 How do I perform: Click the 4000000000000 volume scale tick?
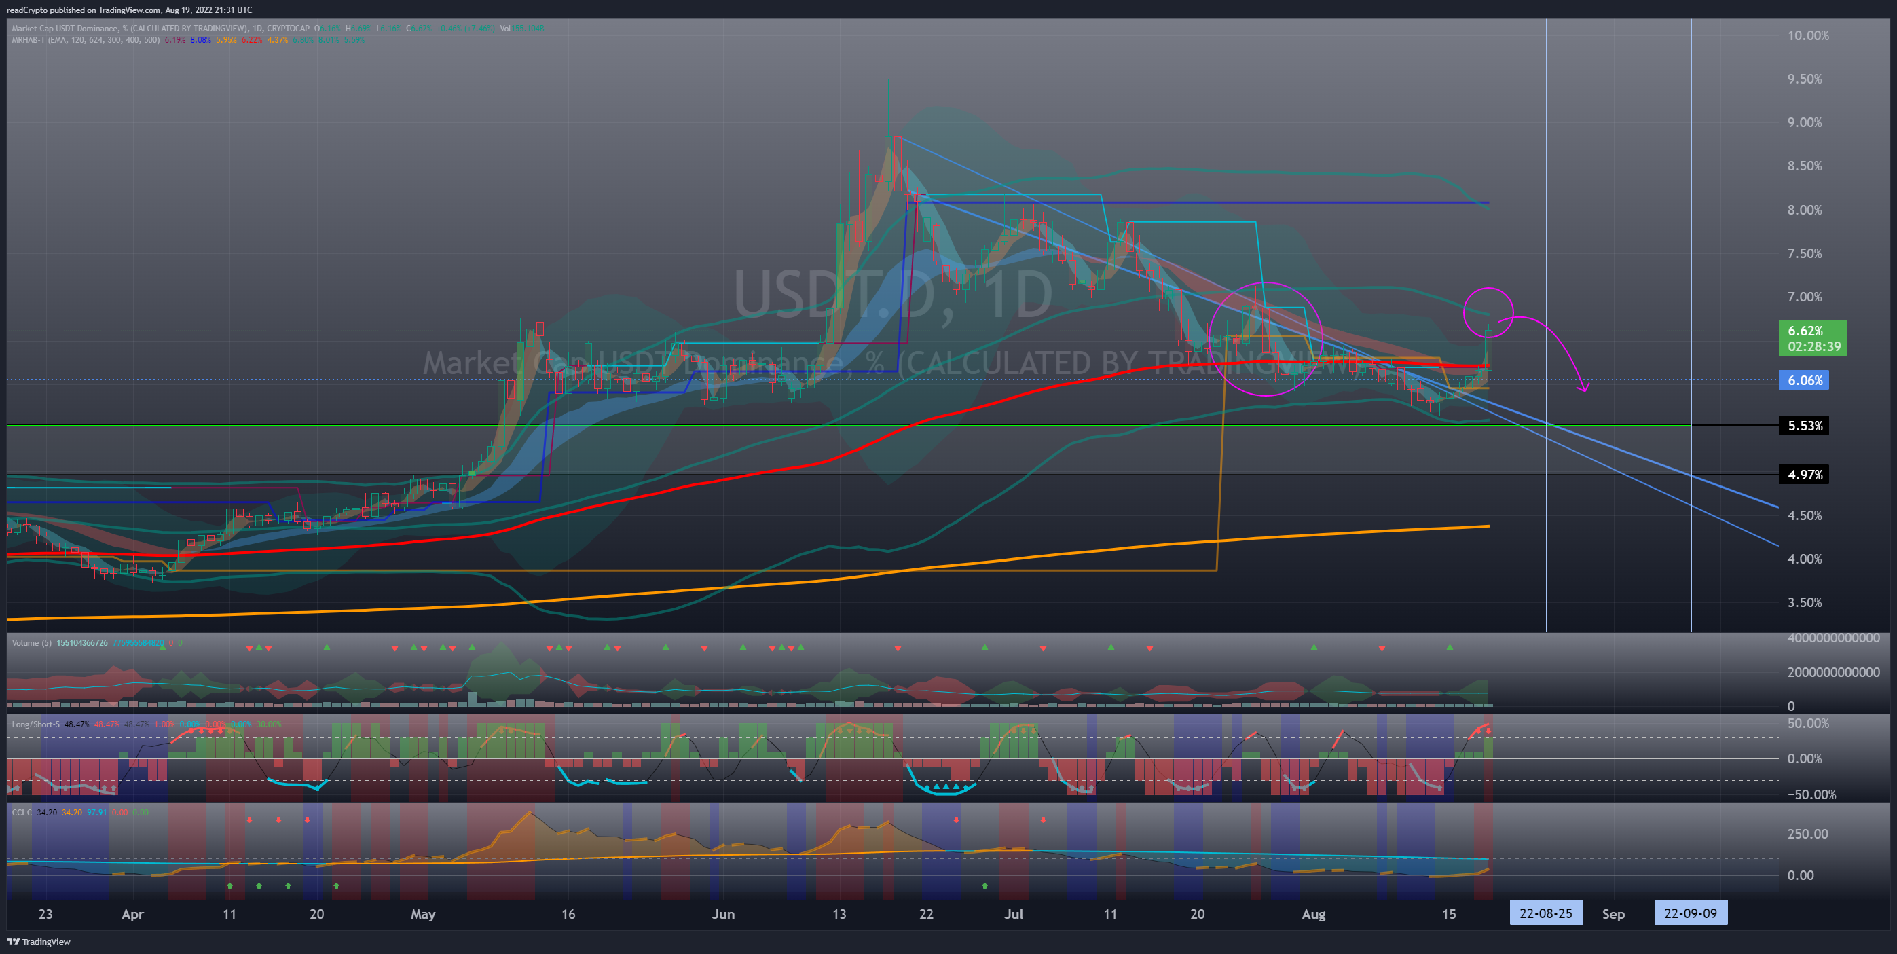(1834, 638)
